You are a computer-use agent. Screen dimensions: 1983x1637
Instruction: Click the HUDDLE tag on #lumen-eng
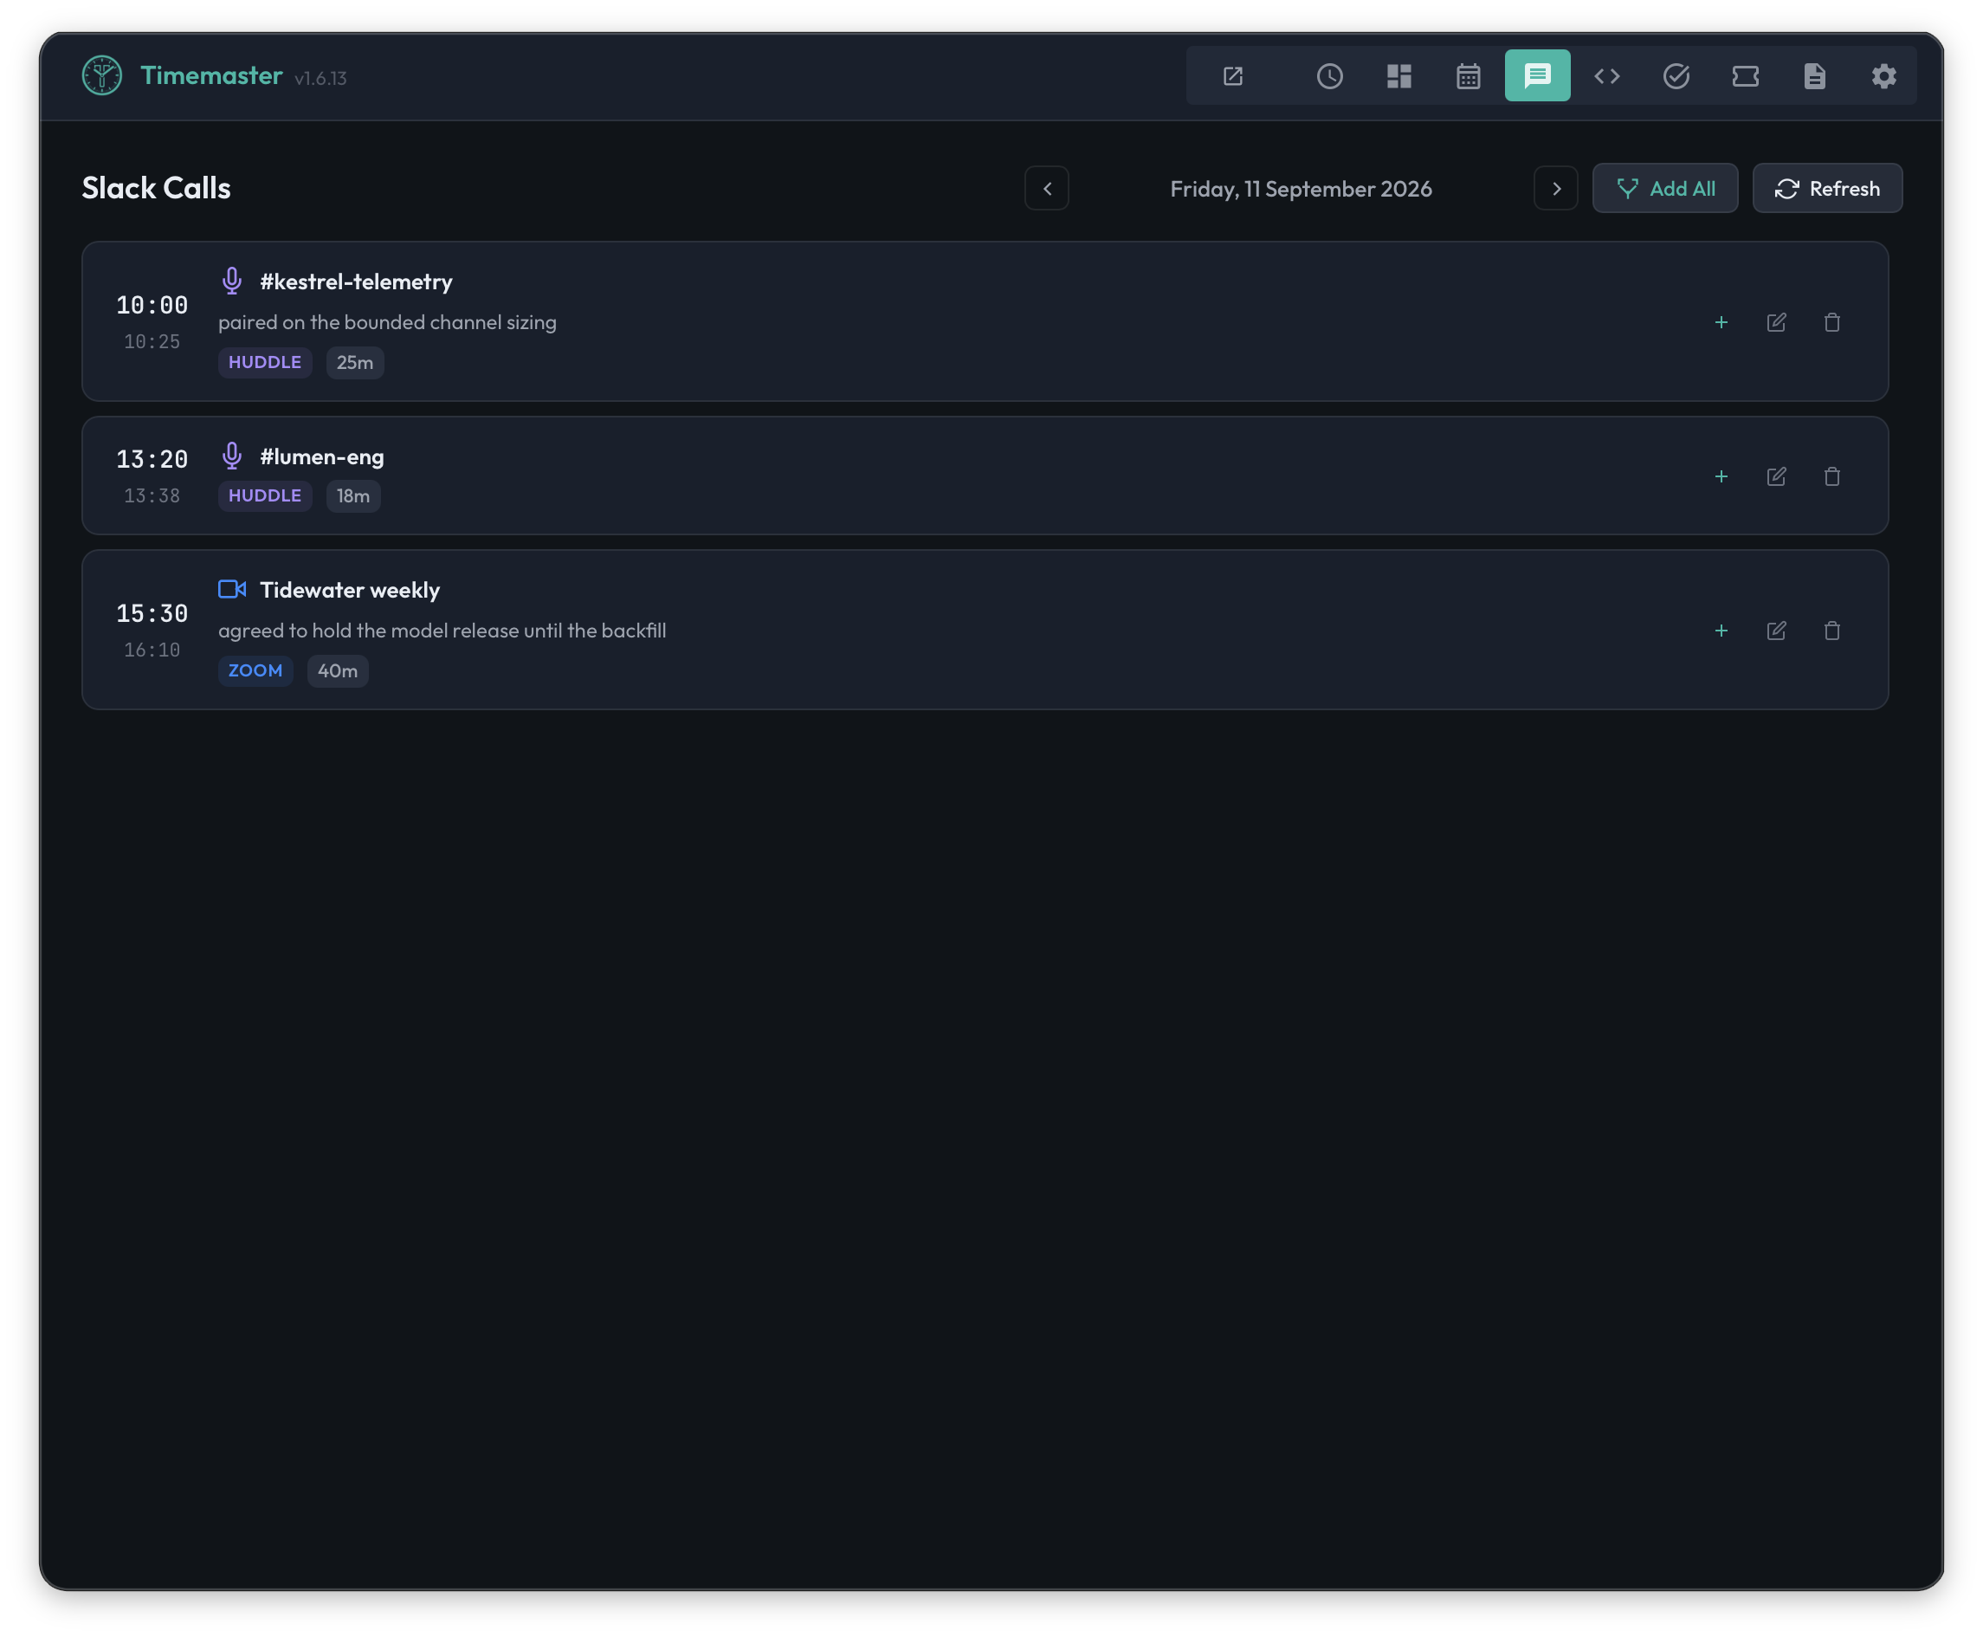pos(265,496)
